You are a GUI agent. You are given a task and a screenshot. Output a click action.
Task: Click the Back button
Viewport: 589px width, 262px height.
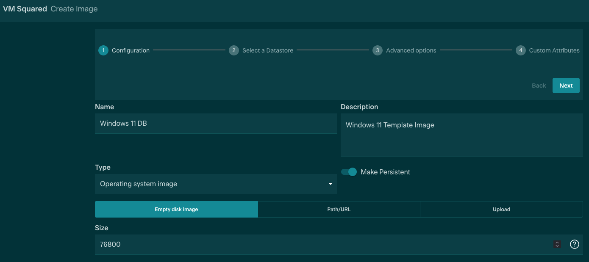tap(539, 85)
